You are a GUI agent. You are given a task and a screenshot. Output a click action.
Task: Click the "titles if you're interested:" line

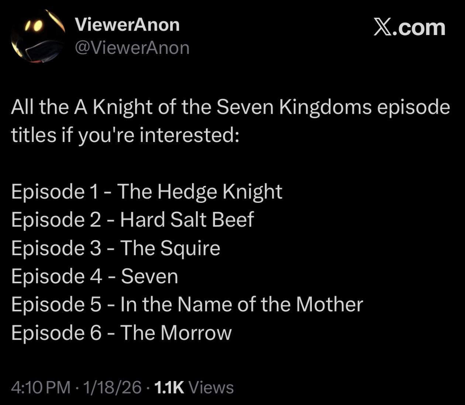[125, 135]
